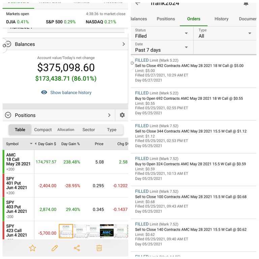
Task: Select the orange-highlighted screenshot thumbnail
Action: [66, 231]
